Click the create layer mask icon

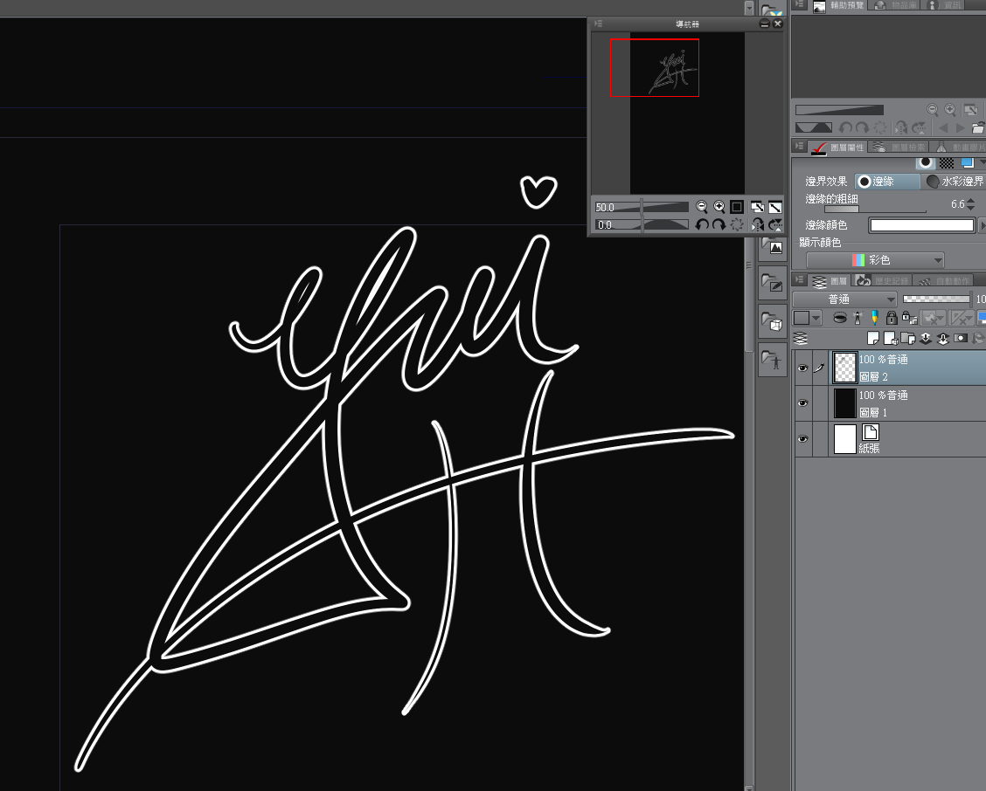pyautogui.click(x=961, y=338)
